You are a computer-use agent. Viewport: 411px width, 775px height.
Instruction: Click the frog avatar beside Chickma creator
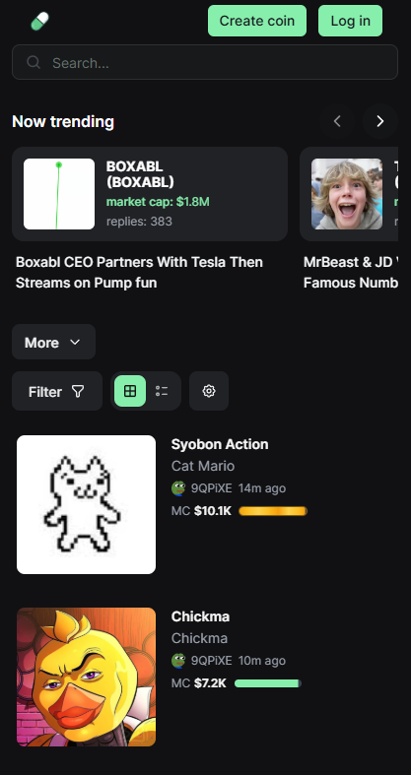(178, 661)
